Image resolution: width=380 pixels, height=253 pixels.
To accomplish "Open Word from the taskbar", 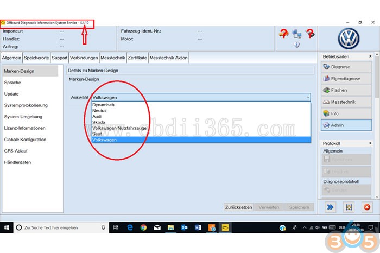I will click(x=198, y=227).
